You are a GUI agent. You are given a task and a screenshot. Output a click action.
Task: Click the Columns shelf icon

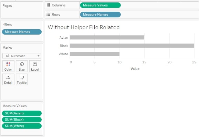pos(48,5)
